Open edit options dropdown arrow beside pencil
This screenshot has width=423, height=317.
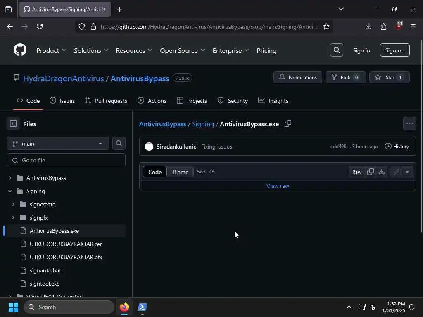(407, 172)
